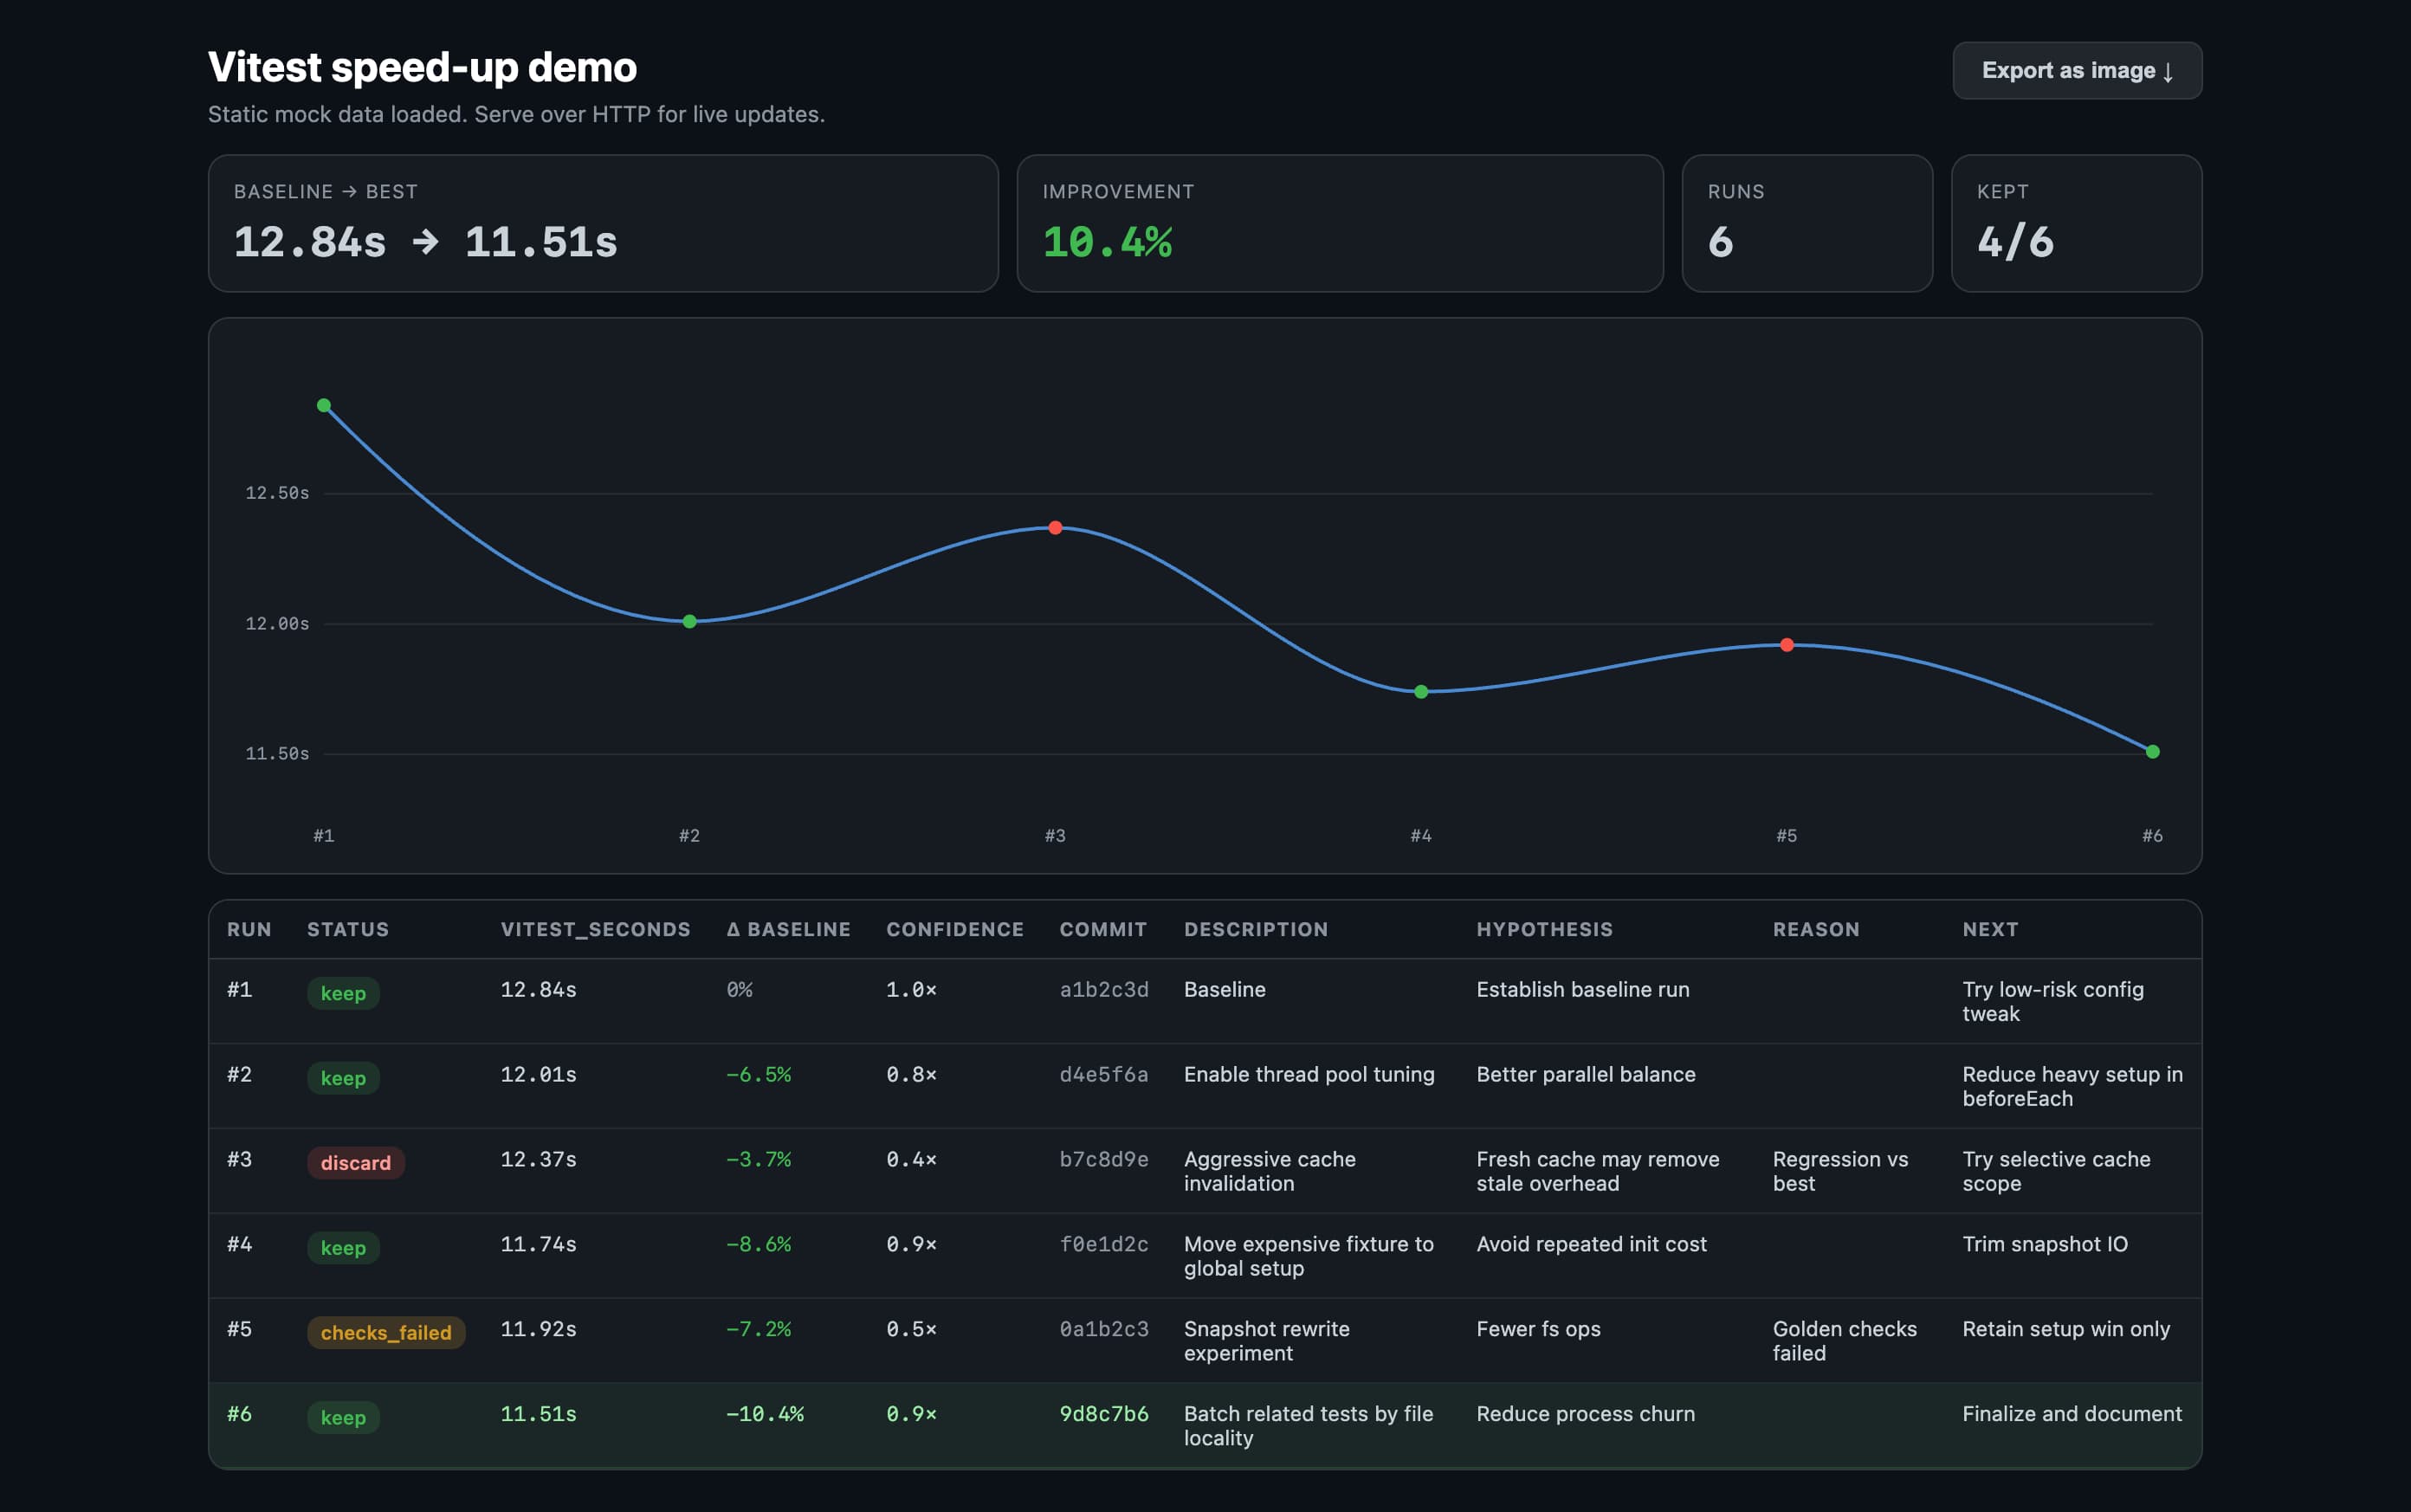Click the Export as image button
The image size is (2411, 1512).
[2074, 70]
